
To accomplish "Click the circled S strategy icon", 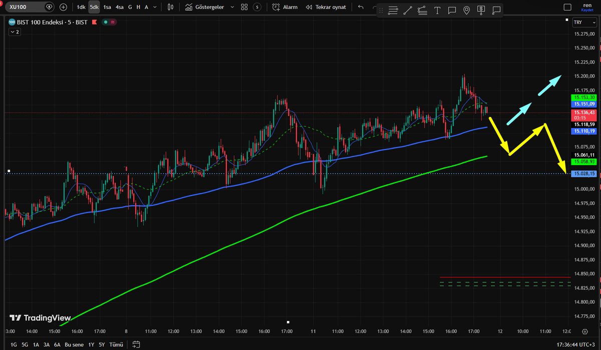I will coord(257,7).
